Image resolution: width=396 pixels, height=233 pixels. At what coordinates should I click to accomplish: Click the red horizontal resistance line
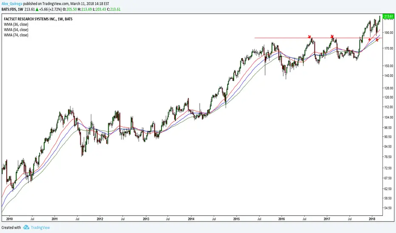point(318,38)
